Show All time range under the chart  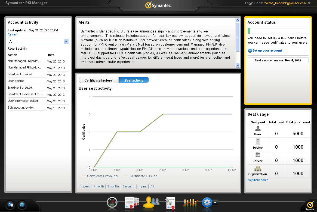point(152,186)
